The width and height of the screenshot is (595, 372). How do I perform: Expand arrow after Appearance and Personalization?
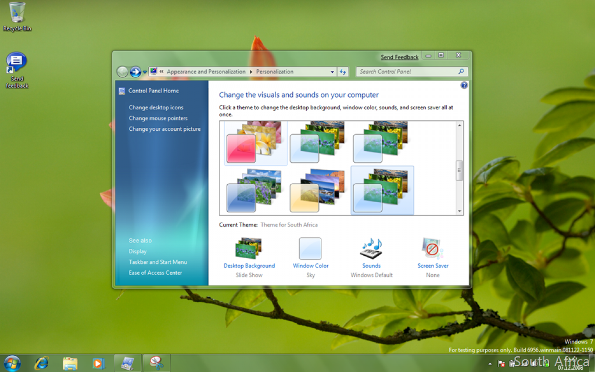pyautogui.click(x=251, y=72)
